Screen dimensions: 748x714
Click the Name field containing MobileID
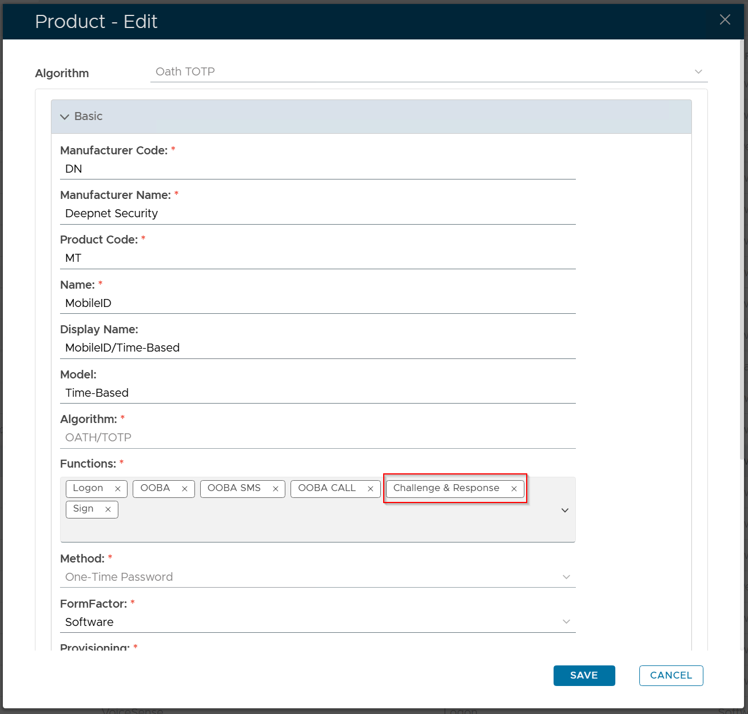point(317,304)
